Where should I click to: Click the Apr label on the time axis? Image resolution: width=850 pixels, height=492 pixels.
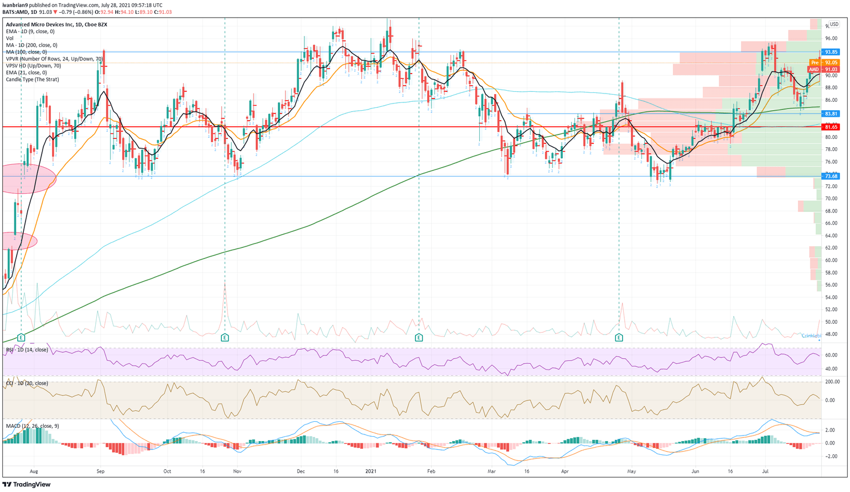click(x=565, y=472)
